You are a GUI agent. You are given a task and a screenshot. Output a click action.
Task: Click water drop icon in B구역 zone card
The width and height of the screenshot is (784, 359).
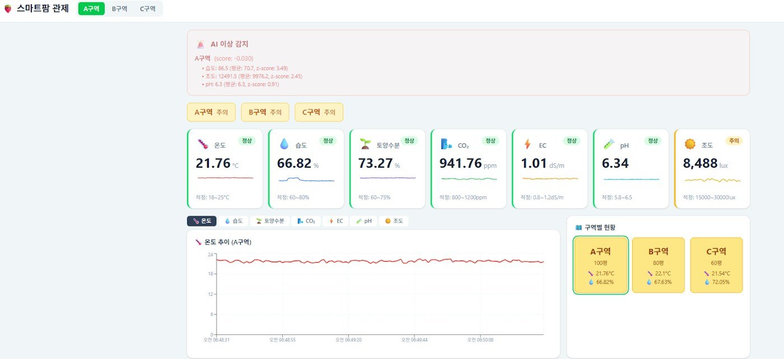click(x=649, y=282)
